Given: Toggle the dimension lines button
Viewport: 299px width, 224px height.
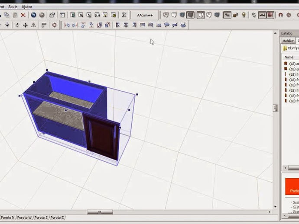Looking at the screenshot, I should click(262, 15).
